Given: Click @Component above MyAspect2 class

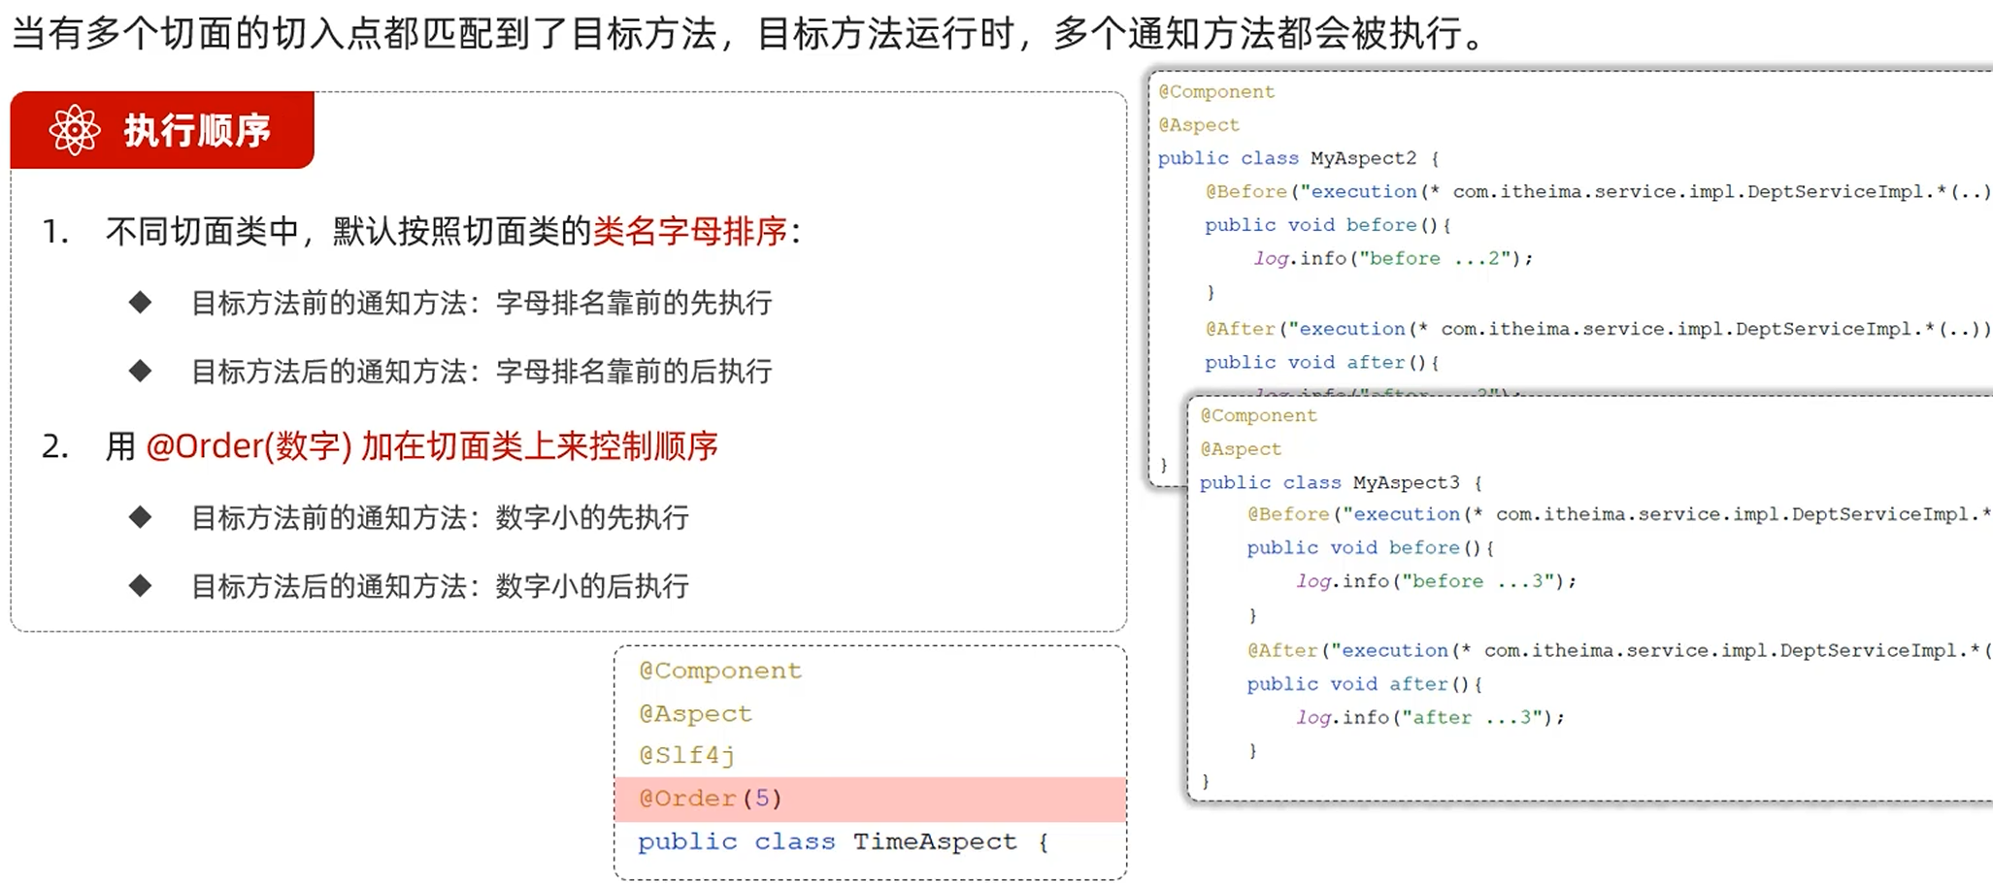Looking at the screenshot, I should [x=1216, y=92].
